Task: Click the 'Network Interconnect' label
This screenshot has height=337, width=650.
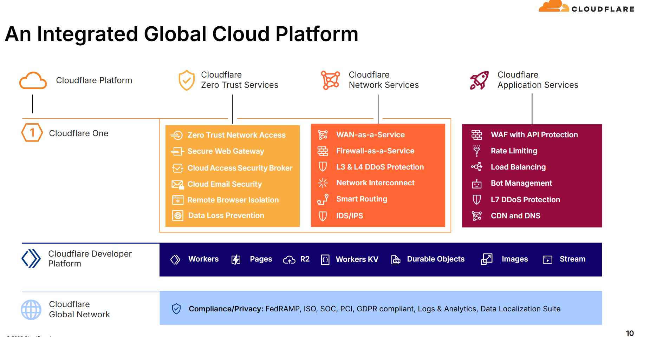Action: tap(376, 183)
